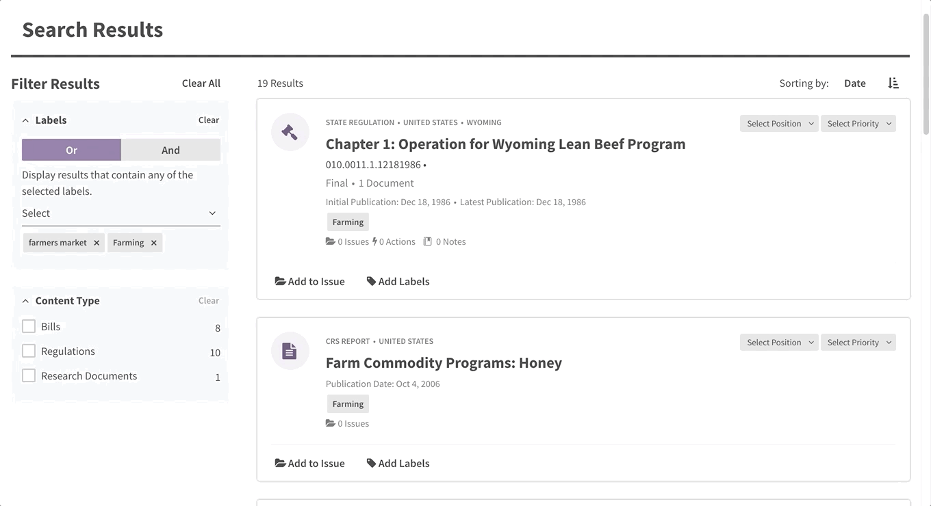Check the Bills content type checkbox
931x506 pixels.
(x=29, y=326)
